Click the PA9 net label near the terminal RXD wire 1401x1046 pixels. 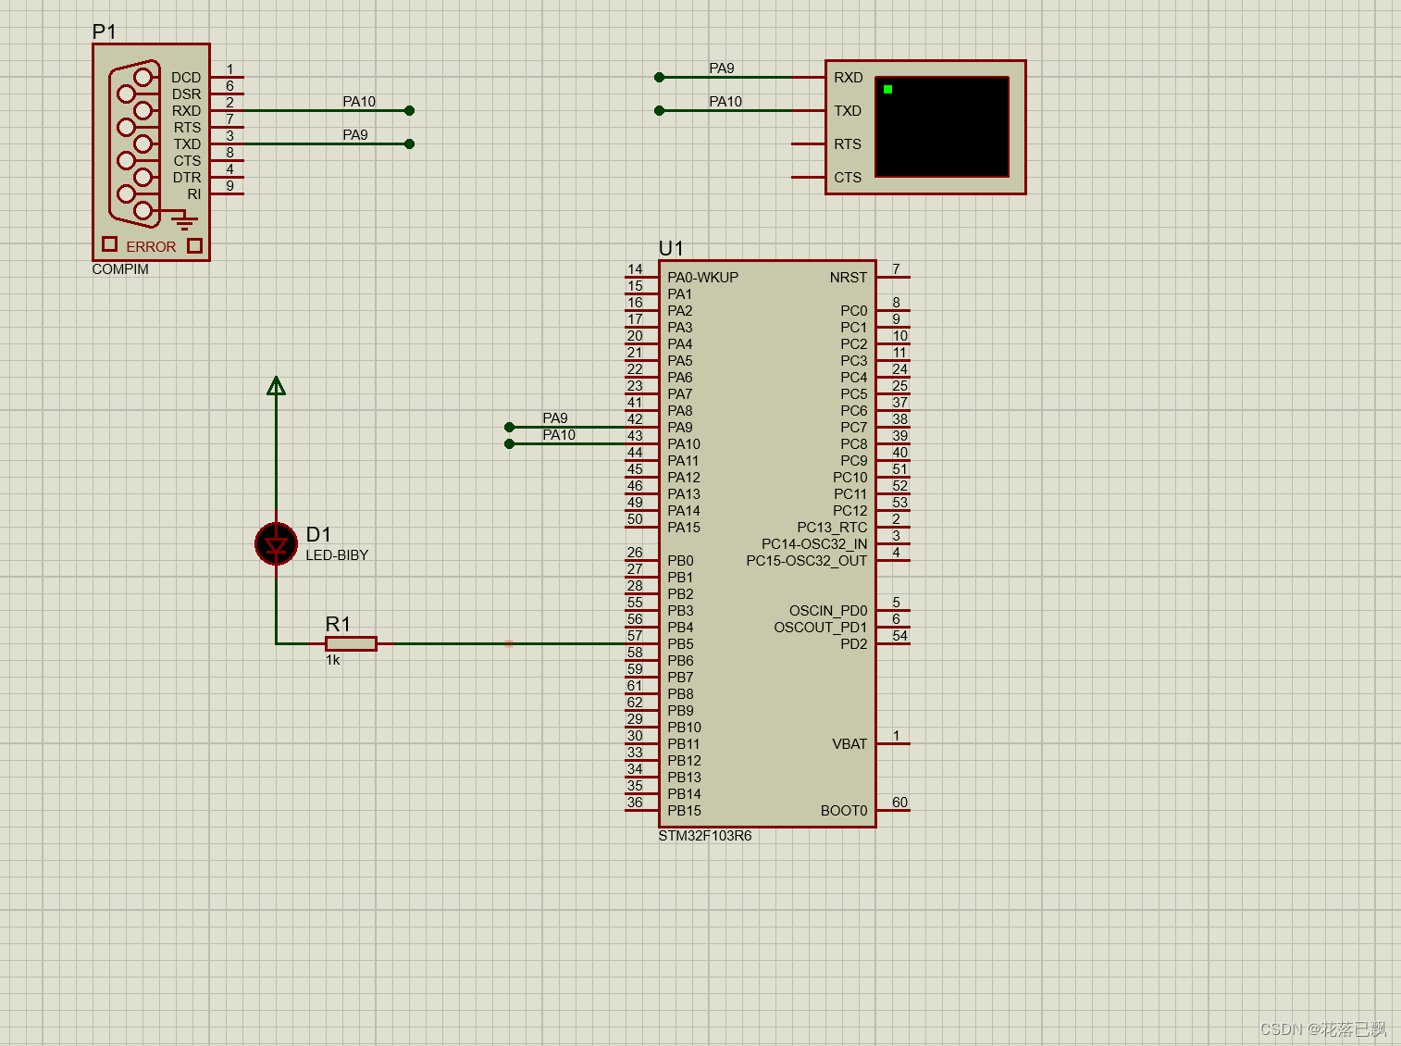tap(721, 68)
